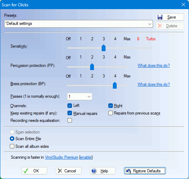Uncheck the Right channel checkbox

click(x=110, y=105)
